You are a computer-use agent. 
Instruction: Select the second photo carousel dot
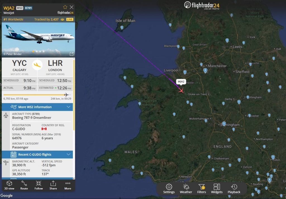click(37, 51)
